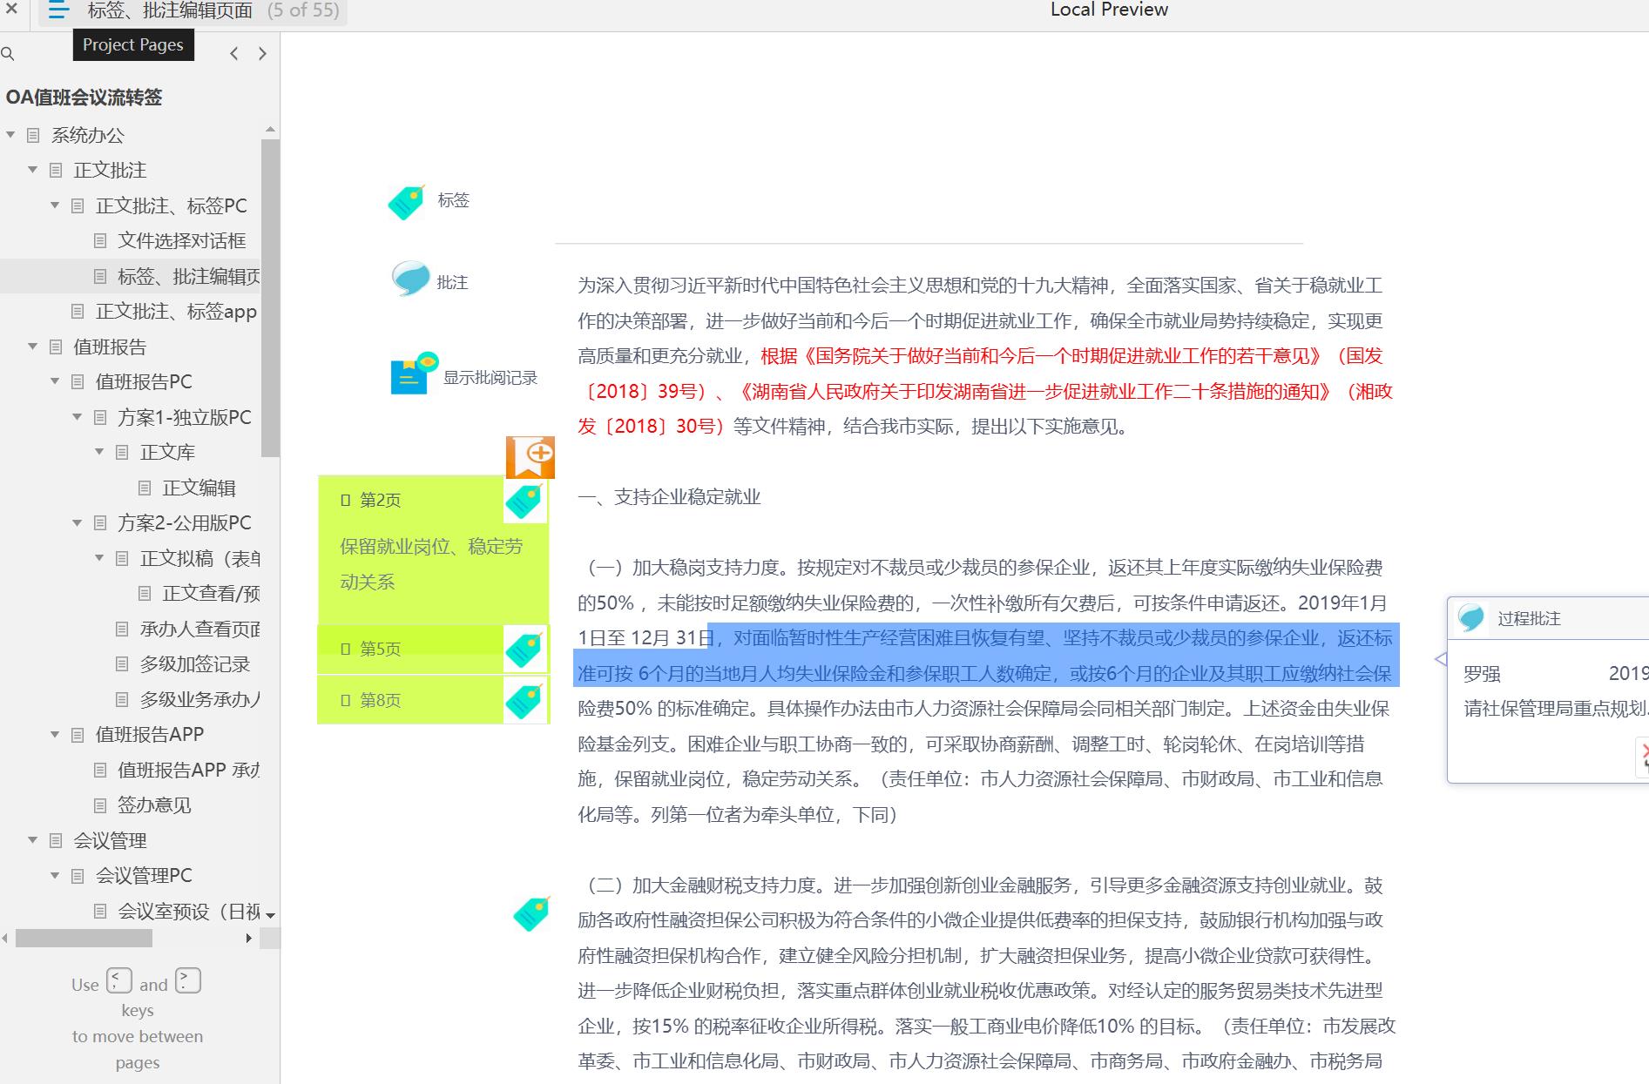
Task: Click the 显示批阅记录 label
Action: (x=490, y=377)
